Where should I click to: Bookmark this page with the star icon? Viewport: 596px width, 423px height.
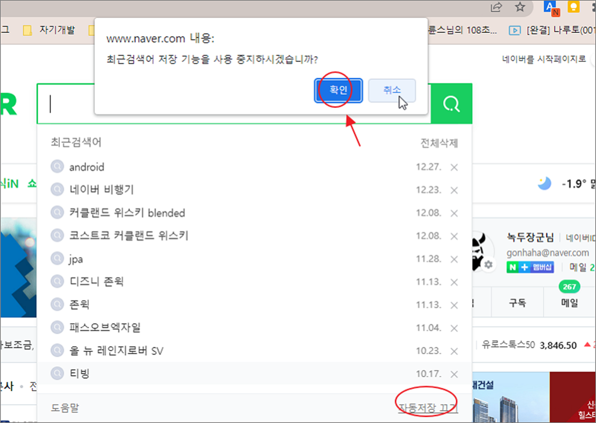coord(520,7)
